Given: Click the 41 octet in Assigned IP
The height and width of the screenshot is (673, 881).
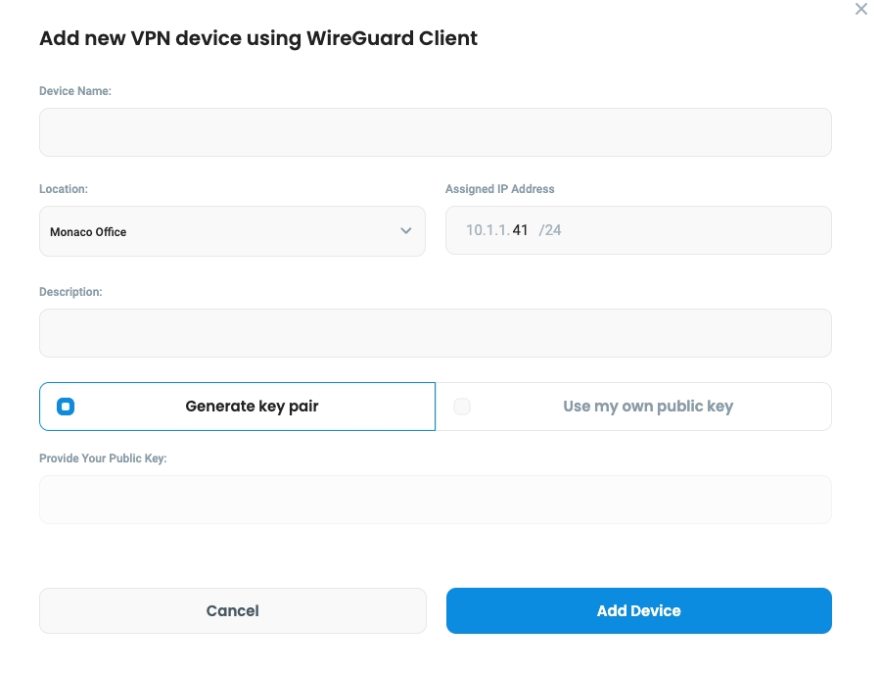Looking at the screenshot, I should [520, 231].
